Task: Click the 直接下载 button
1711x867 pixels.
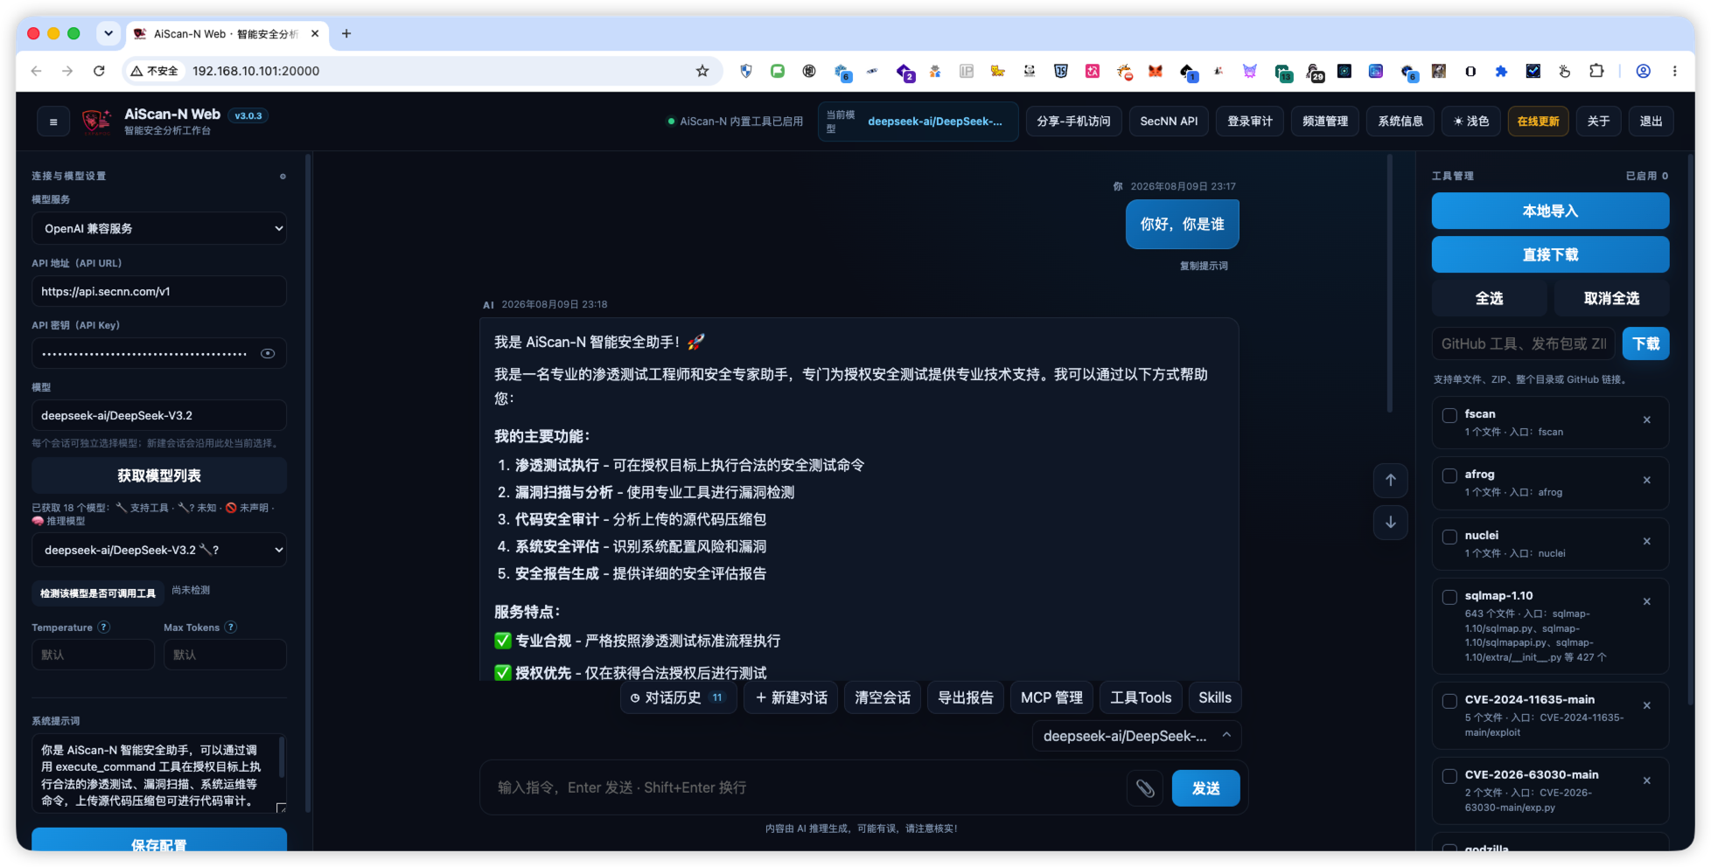Action: pyautogui.click(x=1550, y=255)
